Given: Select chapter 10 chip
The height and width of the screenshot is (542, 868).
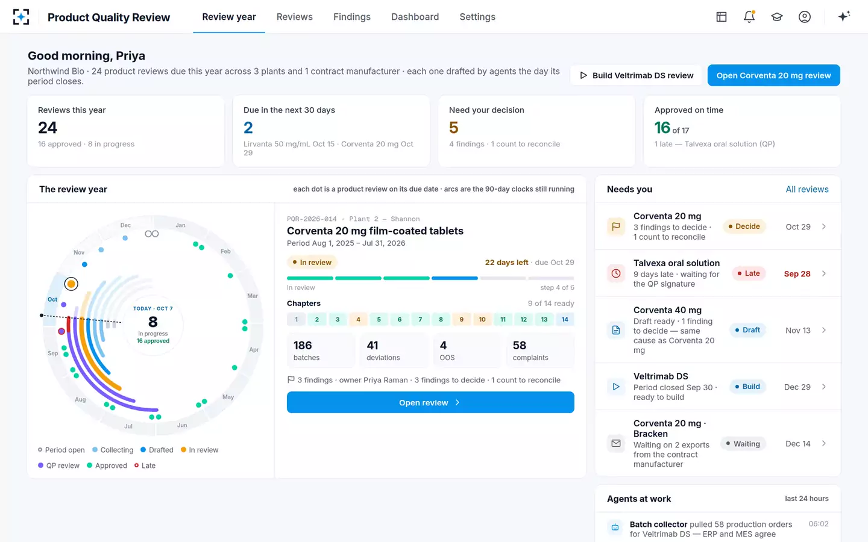Looking at the screenshot, I should 482,320.
